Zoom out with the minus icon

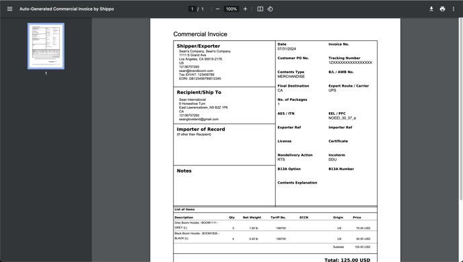(217, 9)
